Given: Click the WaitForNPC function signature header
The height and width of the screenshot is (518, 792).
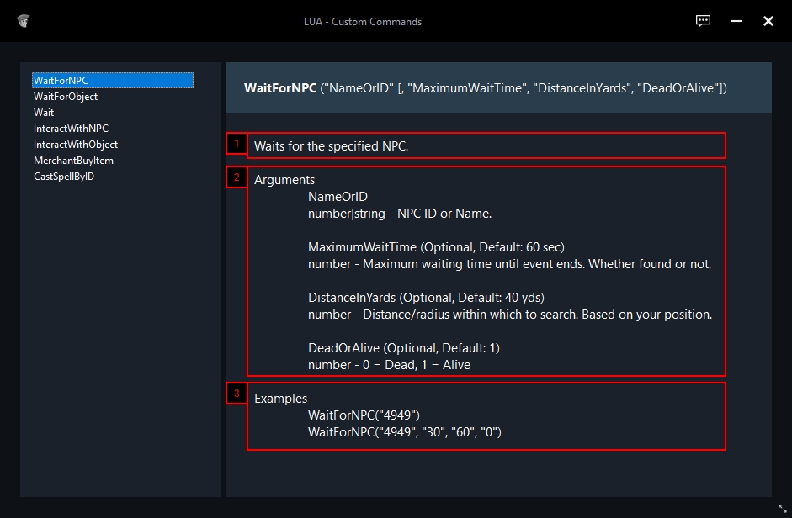Looking at the screenshot, I should 485,87.
